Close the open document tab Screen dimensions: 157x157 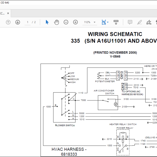pyautogui.click(x=8, y=13)
